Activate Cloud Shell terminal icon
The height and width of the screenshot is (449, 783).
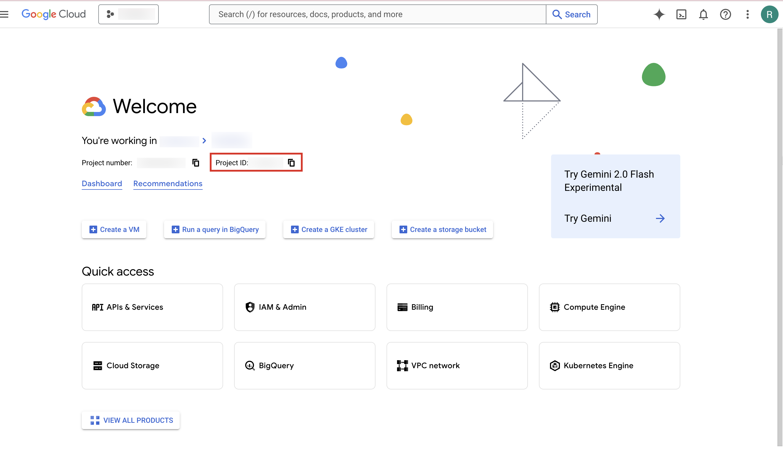(681, 14)
